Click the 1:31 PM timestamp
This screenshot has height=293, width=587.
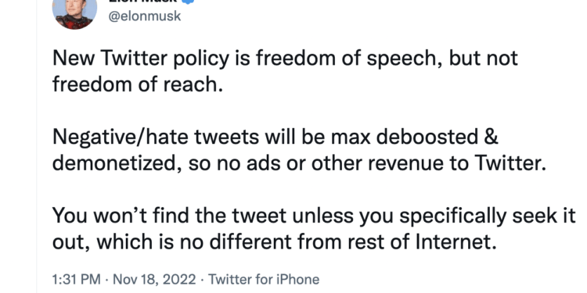pos(77,279)
